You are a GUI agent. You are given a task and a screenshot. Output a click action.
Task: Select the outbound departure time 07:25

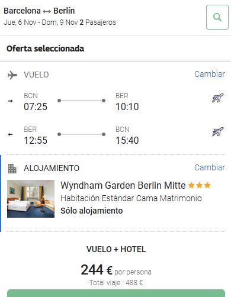(36, 106)
